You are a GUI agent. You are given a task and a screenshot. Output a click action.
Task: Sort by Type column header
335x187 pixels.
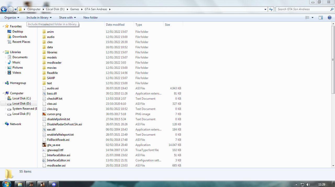tap(139, 25)
